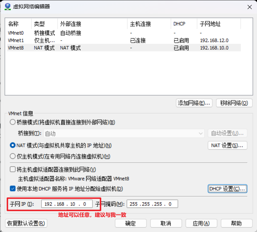The height and width of the screenshot is (232, 257).
Task: Click the 名称 column header
Action: (14, 24)
